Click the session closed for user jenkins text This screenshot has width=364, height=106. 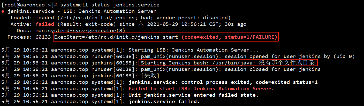tap(273, 69)
